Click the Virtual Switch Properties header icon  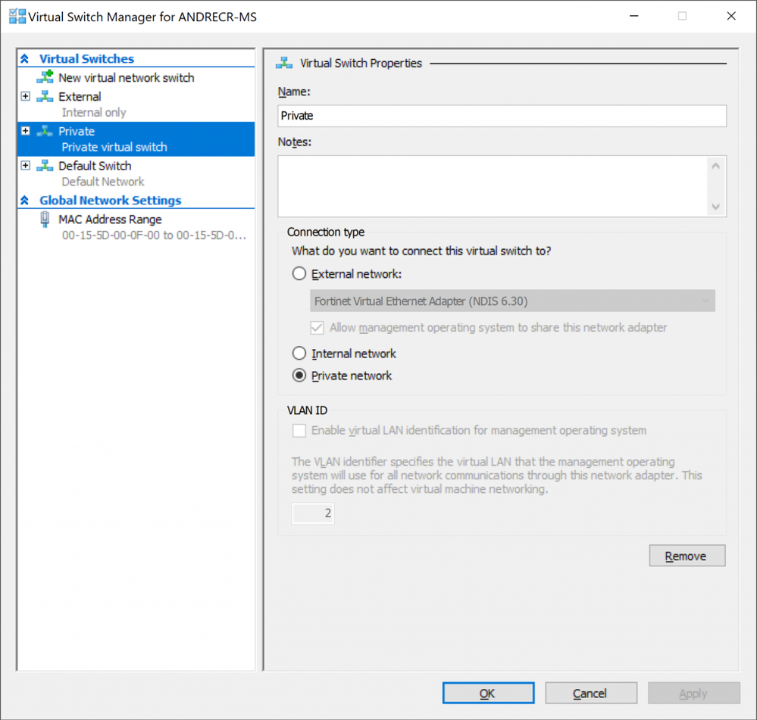284,63
